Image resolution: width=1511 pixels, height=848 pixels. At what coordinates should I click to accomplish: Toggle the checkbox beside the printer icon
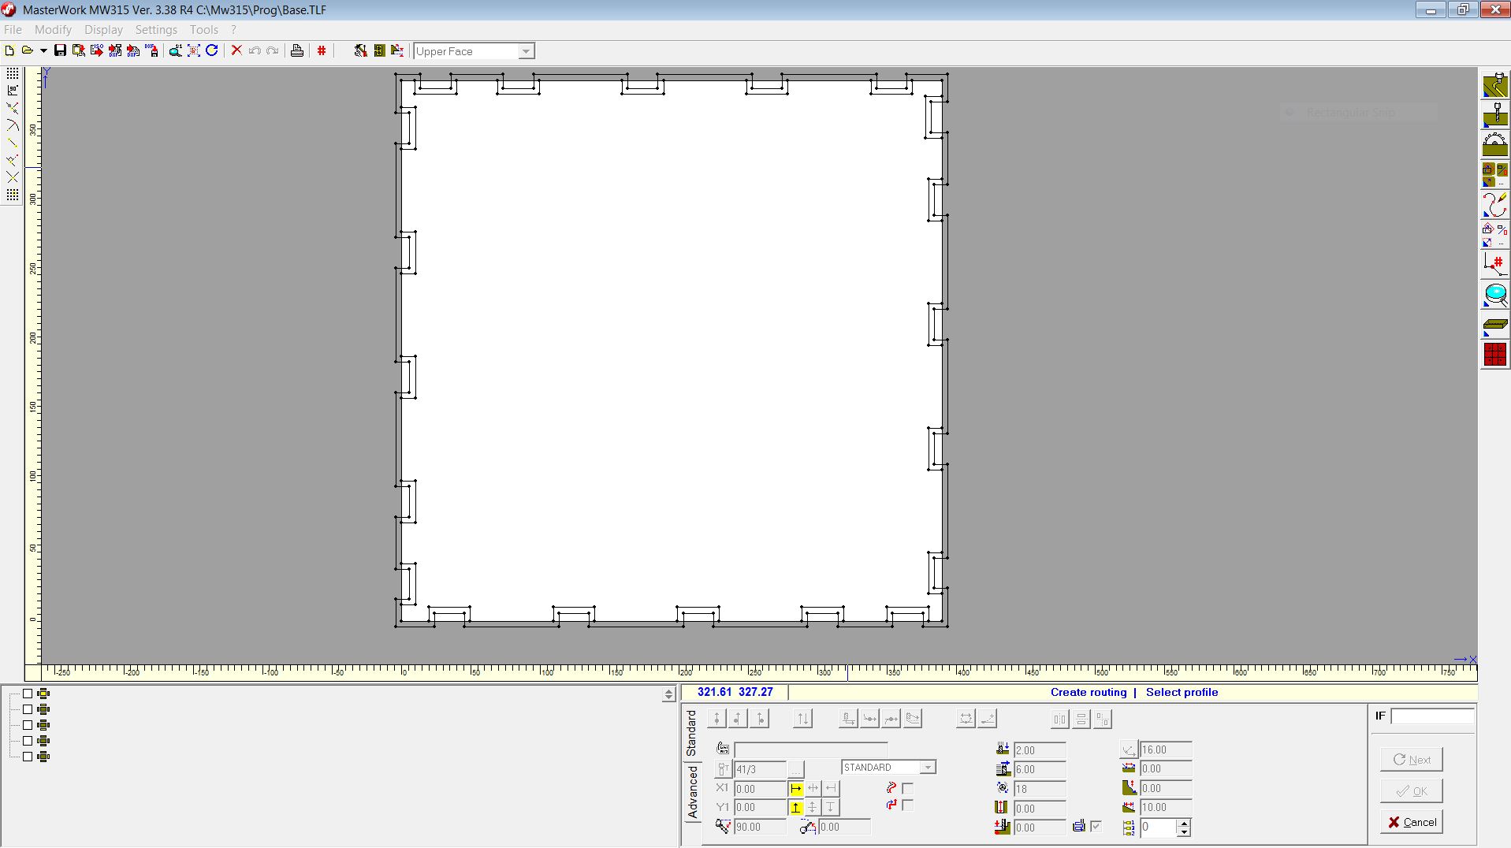click(x=1096, y=826)
